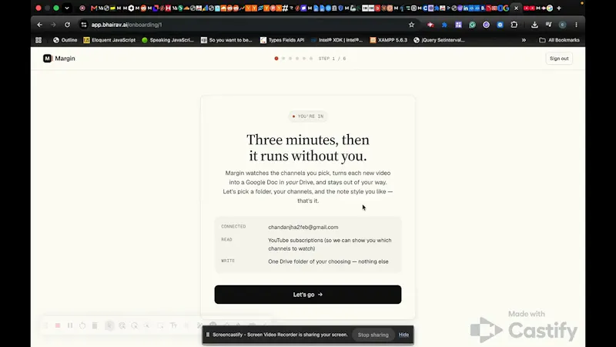Screen dimensions: 616x347
Task: Click the YOU'RE IN badge
Action: [x=307, y=116]
